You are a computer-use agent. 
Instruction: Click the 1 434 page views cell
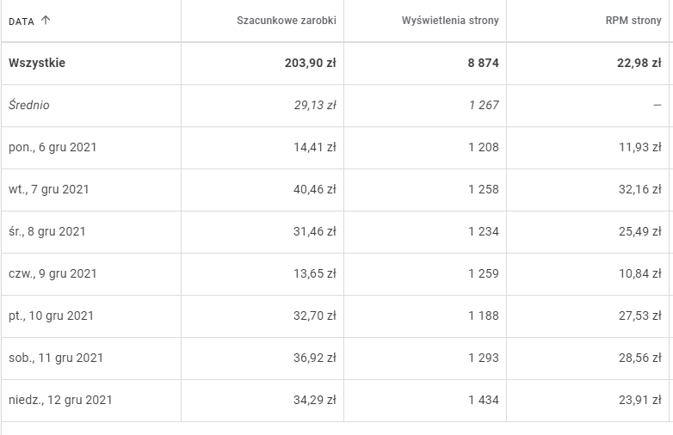[483, 400]
